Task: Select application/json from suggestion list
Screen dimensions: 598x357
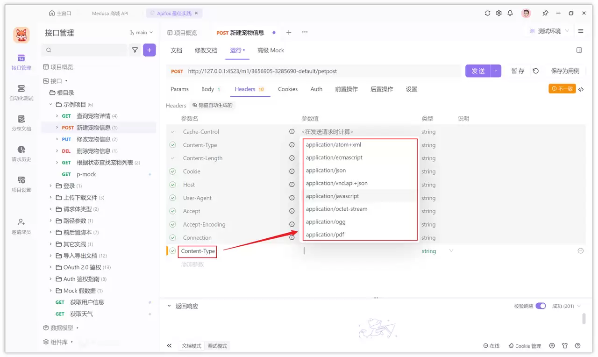Action: coord(360,170)
